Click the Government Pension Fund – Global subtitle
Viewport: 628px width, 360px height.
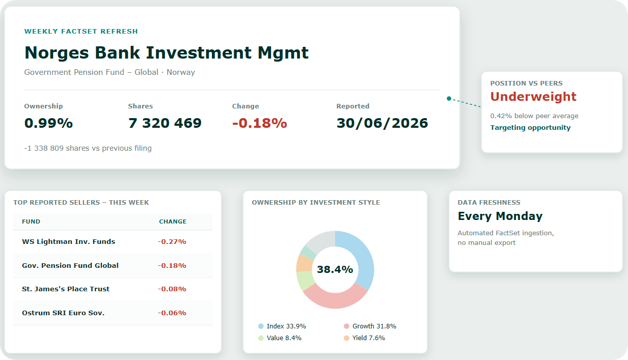[x=110, y=72]
